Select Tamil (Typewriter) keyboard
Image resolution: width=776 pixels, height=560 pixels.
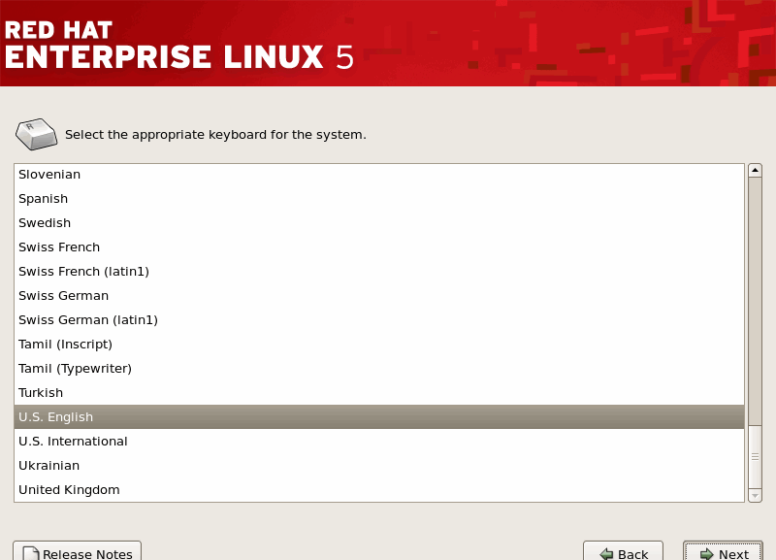(x=75, y=369)
